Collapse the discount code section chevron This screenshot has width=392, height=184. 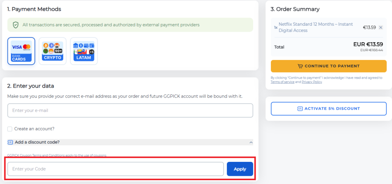tap(251, 142)
